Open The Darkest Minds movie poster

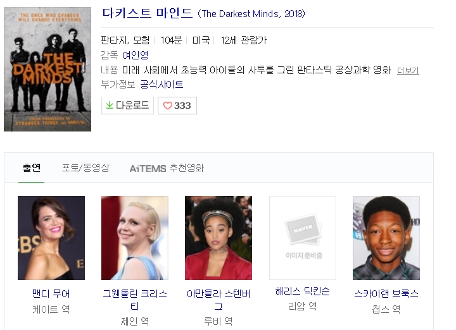coord(47,69)
